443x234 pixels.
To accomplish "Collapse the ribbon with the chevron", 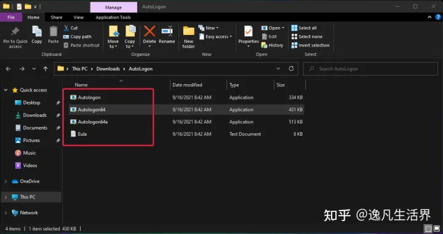I will click(x=429, y=17).
